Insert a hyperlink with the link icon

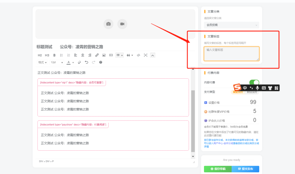(97, 55)
